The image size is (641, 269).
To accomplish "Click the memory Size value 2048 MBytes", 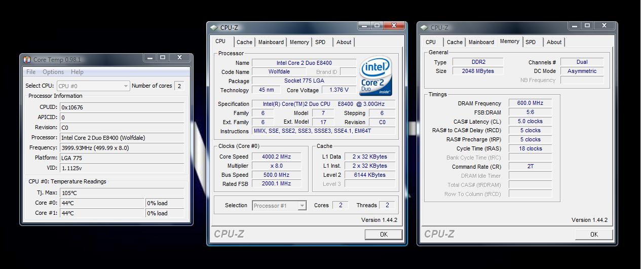I will point(478,71).
